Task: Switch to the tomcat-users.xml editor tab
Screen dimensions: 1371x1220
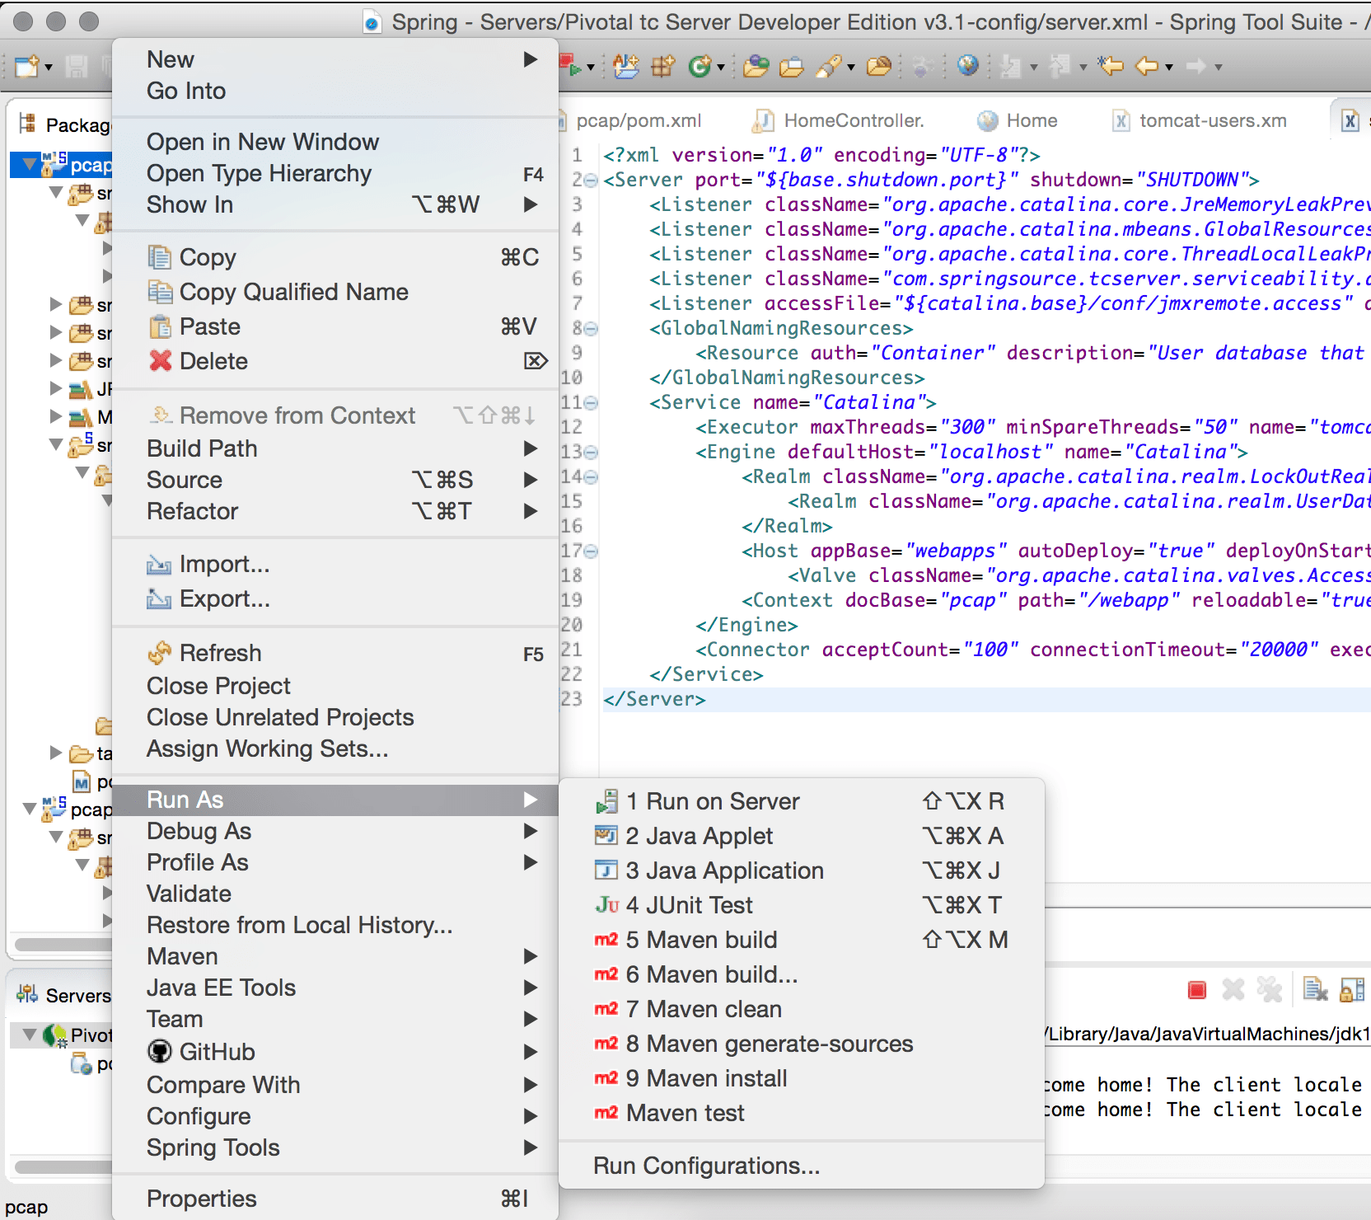Action: pos(1199,120)
